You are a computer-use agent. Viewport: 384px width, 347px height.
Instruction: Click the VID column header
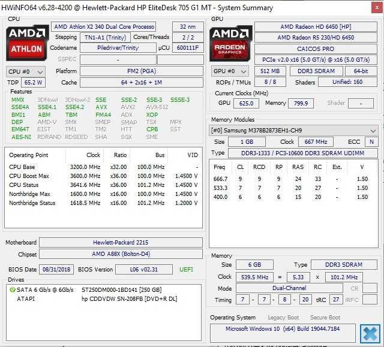[x=185, y=155]
